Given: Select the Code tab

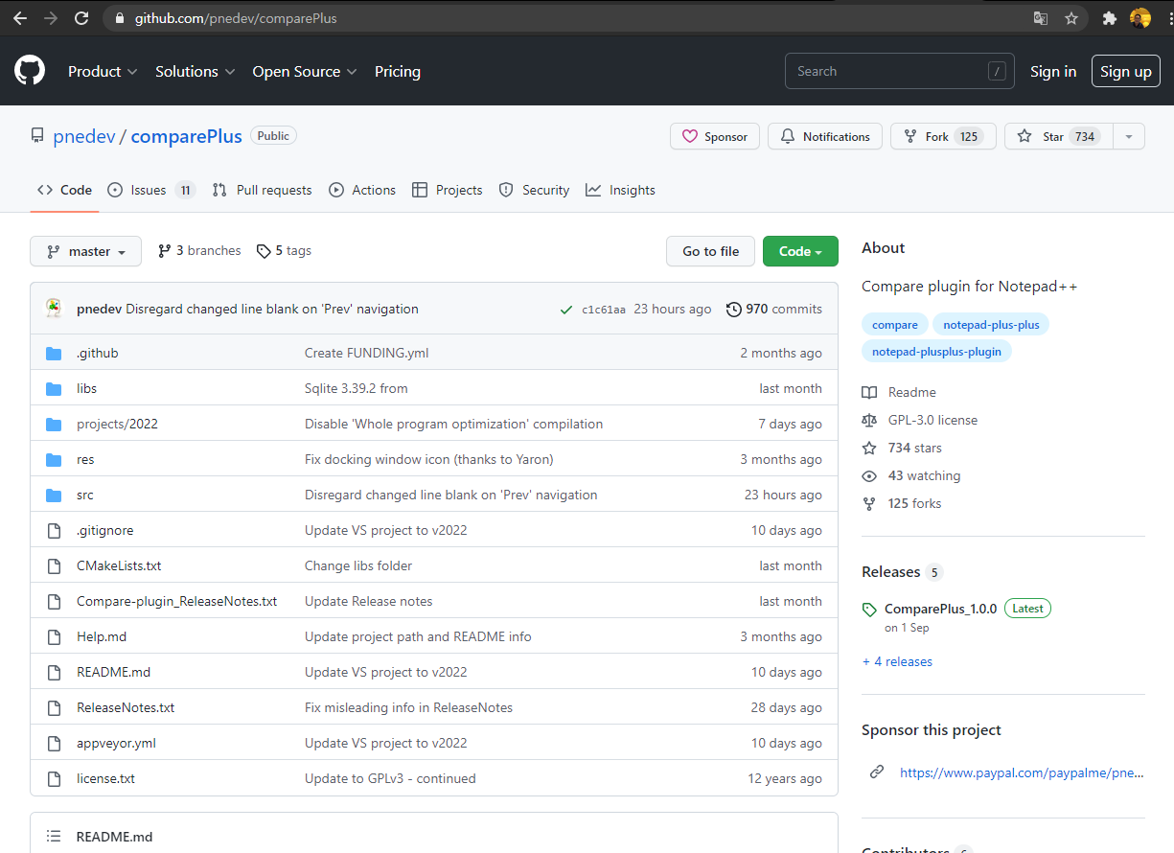Looking at the screenshot, I should (x=64, y=190).
